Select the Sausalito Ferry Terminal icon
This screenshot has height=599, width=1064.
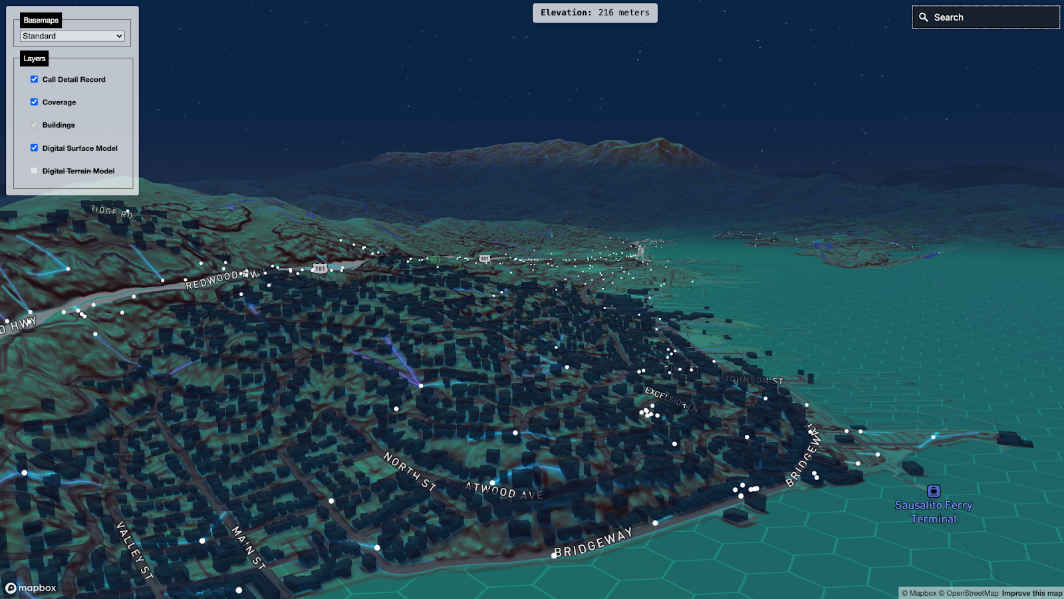click(934, 491)
